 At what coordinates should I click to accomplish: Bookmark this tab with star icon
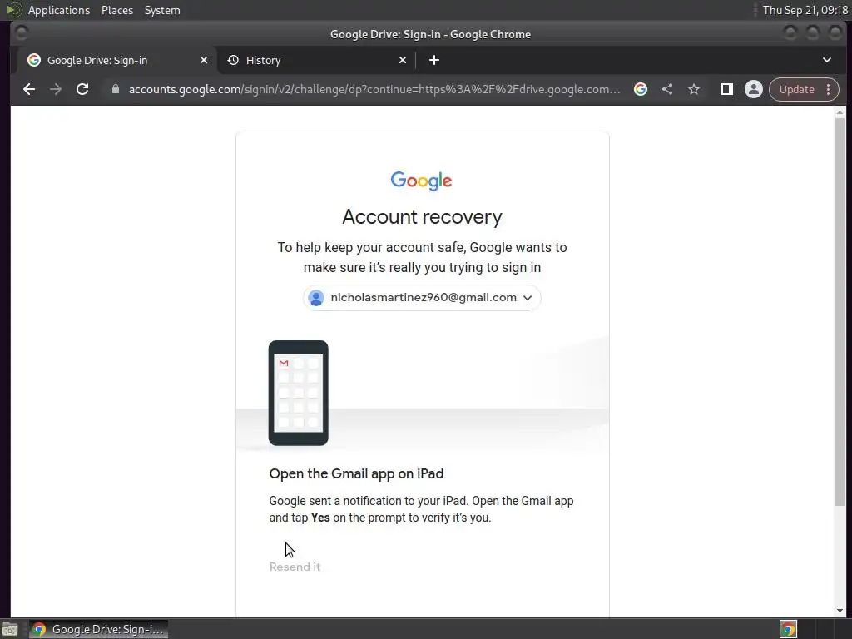click(x=694, y=89)
